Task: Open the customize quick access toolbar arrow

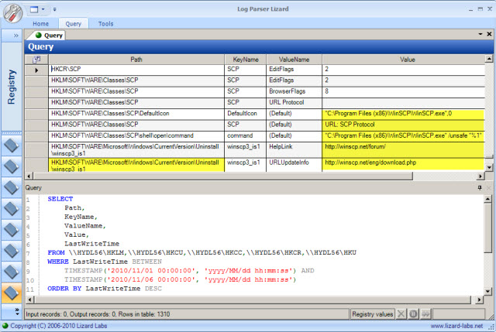Action: click(x=55, y=9)
